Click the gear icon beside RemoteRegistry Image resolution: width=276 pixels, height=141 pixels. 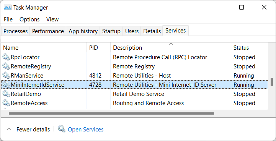pyautogui.click(x=6, y=66)
